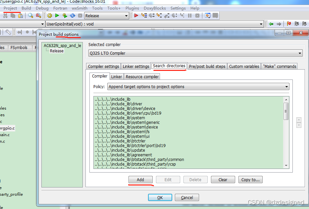Click the Cut scissors toolbar icon

(5, 16)
